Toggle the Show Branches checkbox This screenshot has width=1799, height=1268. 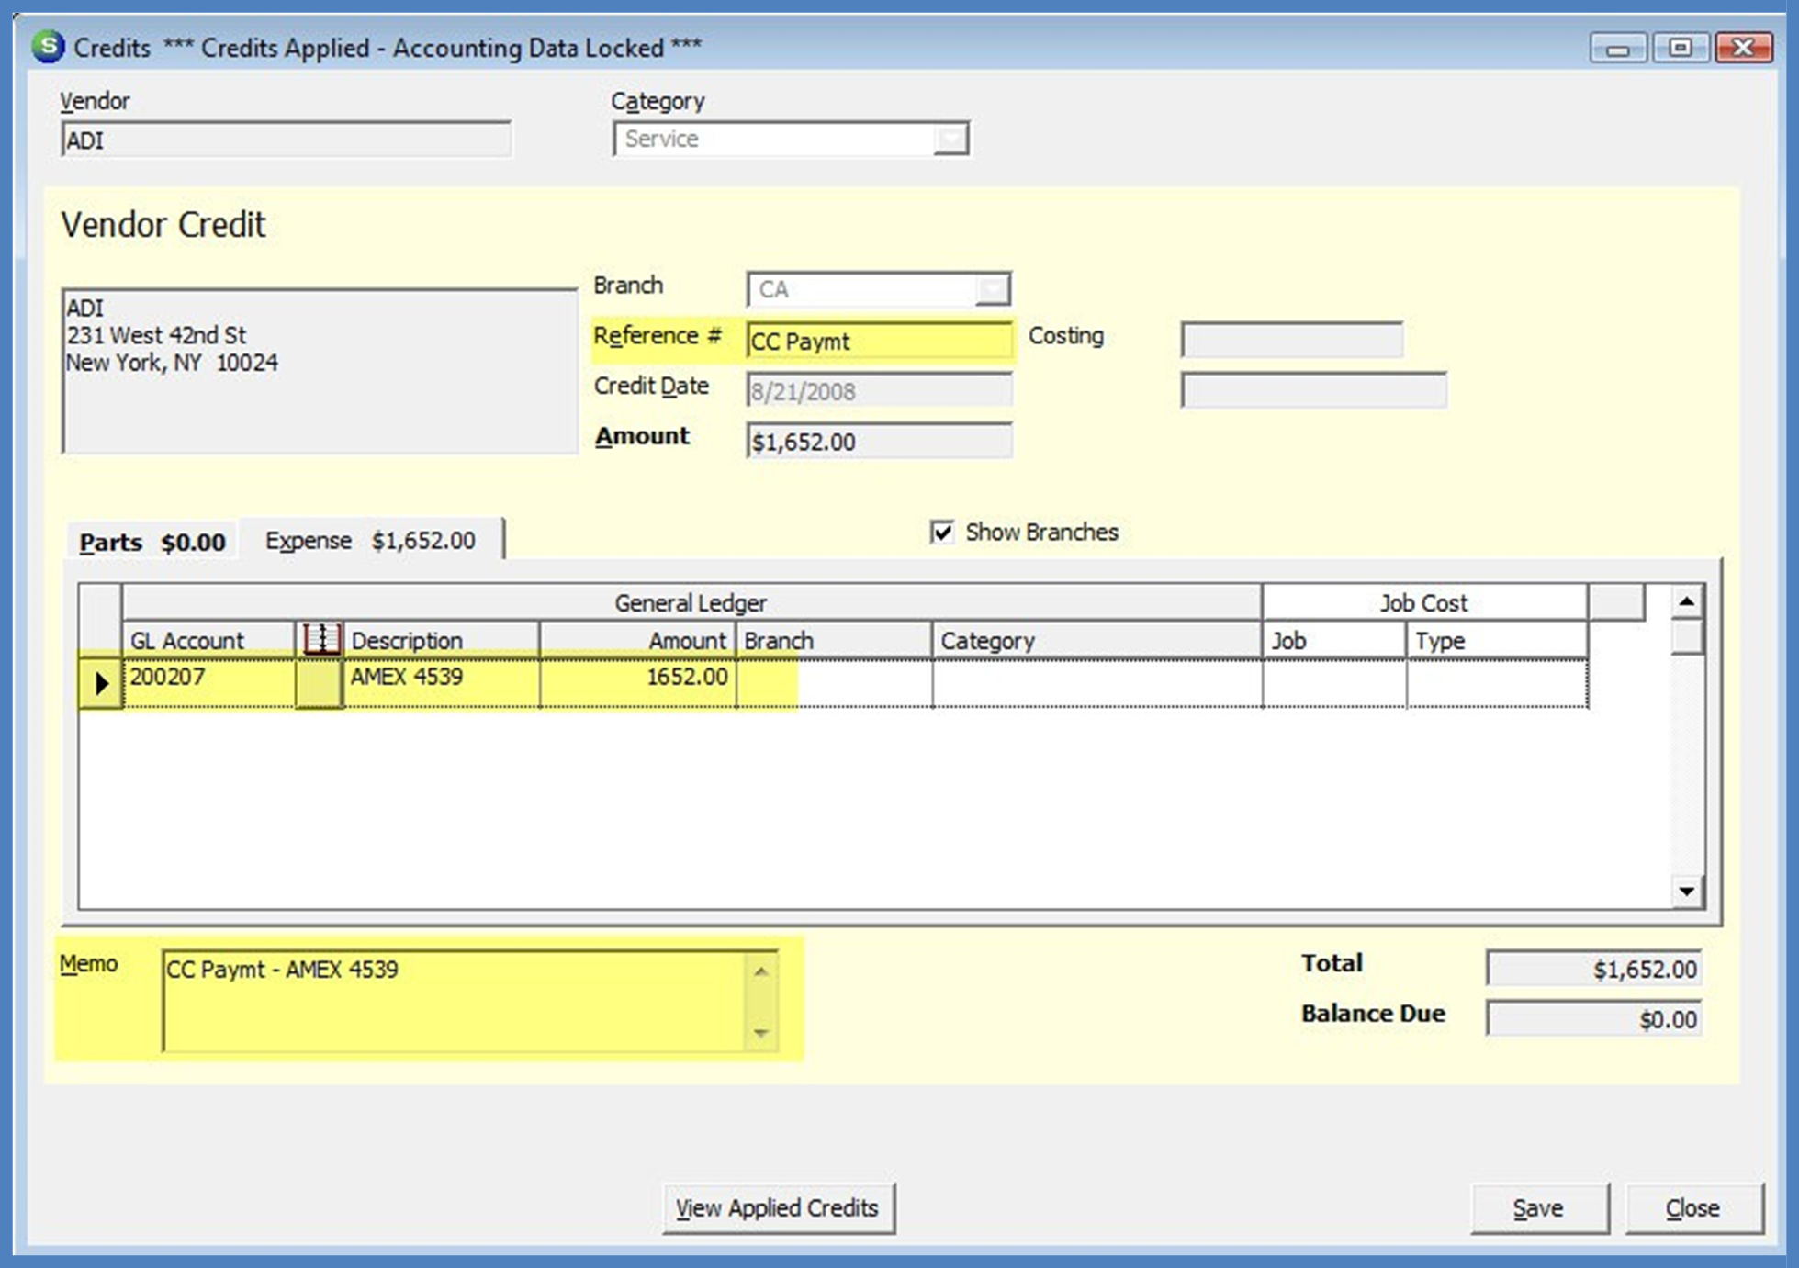[x=942, y=533]
